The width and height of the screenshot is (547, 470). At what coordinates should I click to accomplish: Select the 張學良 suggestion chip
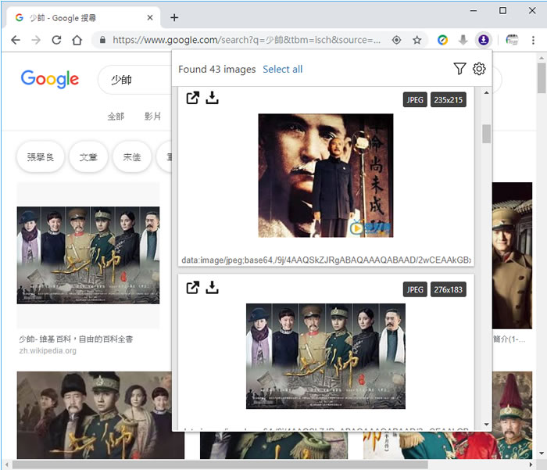(41, 157)
